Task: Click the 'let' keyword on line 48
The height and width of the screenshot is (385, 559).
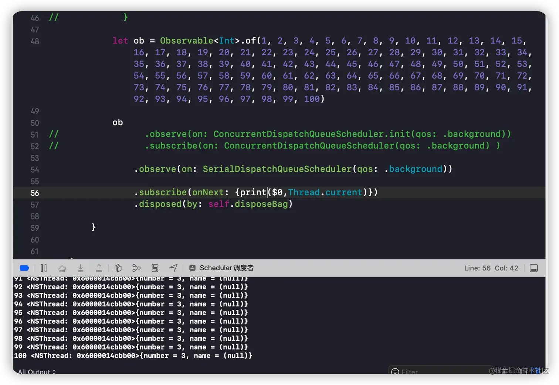Action: (120, 41)
